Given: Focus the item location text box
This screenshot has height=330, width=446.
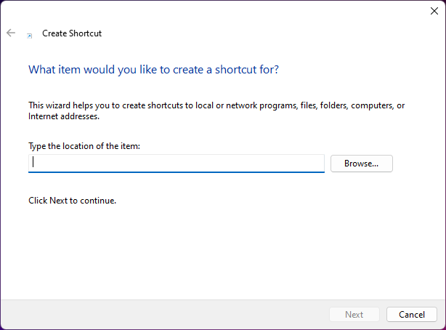Looking at the screenshot, I should click(x=177, y=163).
